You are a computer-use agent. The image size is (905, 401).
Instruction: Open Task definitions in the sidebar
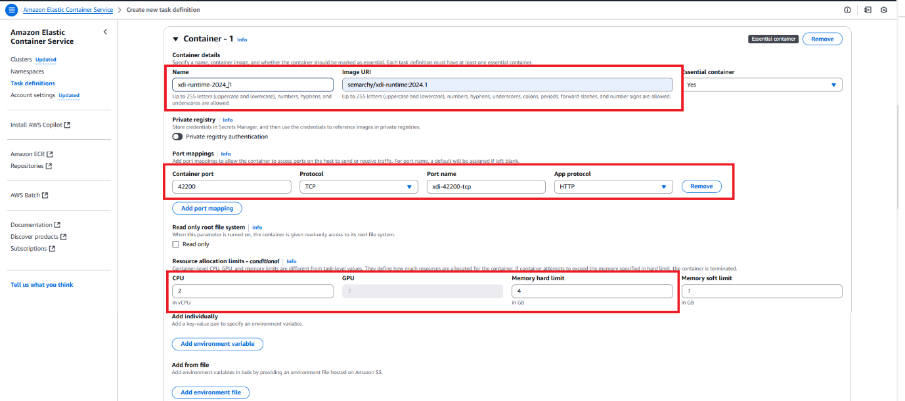[x=33, y=83]
